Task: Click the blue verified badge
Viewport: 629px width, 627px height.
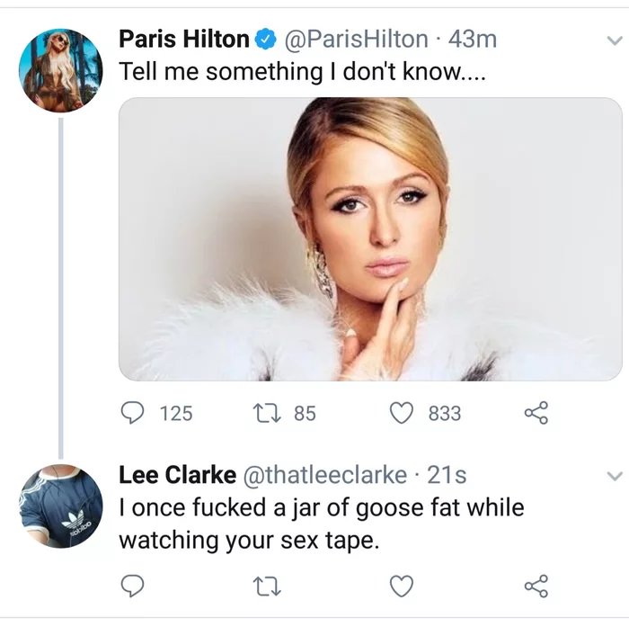Action: tap(264, 40)
